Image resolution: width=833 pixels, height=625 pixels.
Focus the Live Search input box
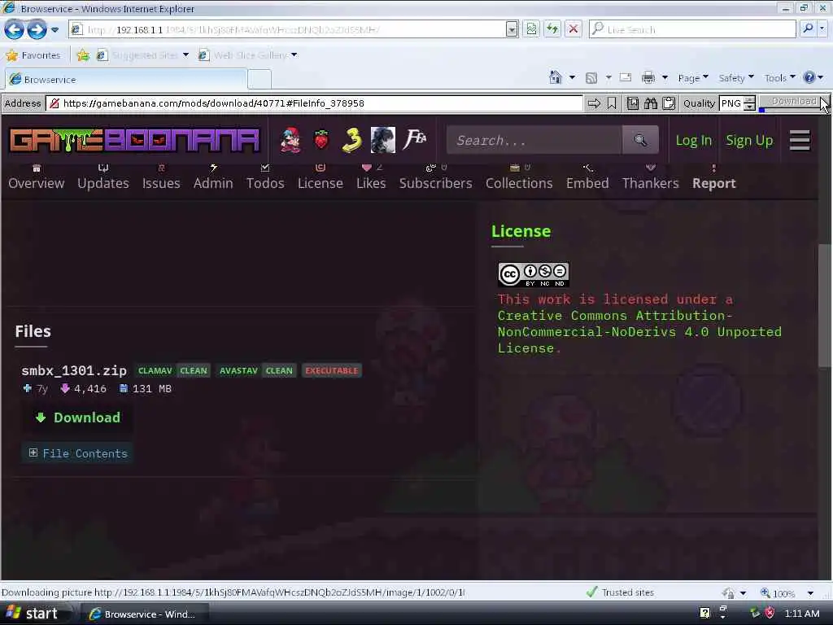click(693, 29)
